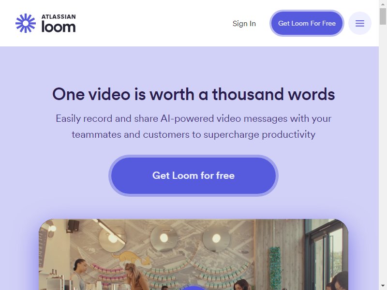Click the round ceiling lamp in the video center

[164, 238]
